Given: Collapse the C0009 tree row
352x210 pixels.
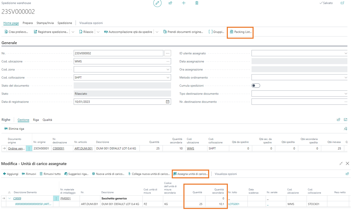Looking at the screenshot, I should [10, 198].
